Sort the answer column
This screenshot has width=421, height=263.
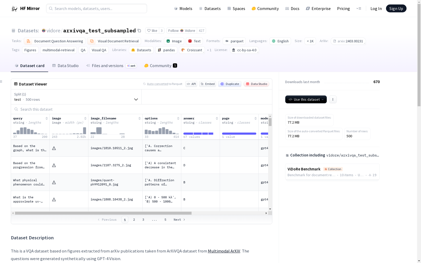tap(217, 119)
